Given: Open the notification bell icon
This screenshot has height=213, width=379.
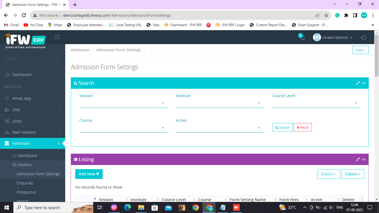Looking at the screenshot, I should 302,37.
